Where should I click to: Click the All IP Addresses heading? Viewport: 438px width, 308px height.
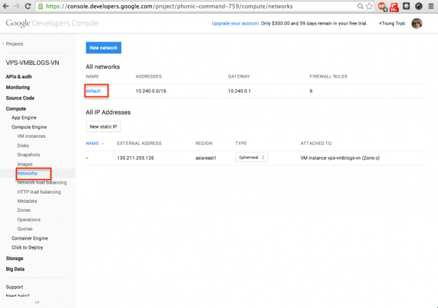point(108,112)
